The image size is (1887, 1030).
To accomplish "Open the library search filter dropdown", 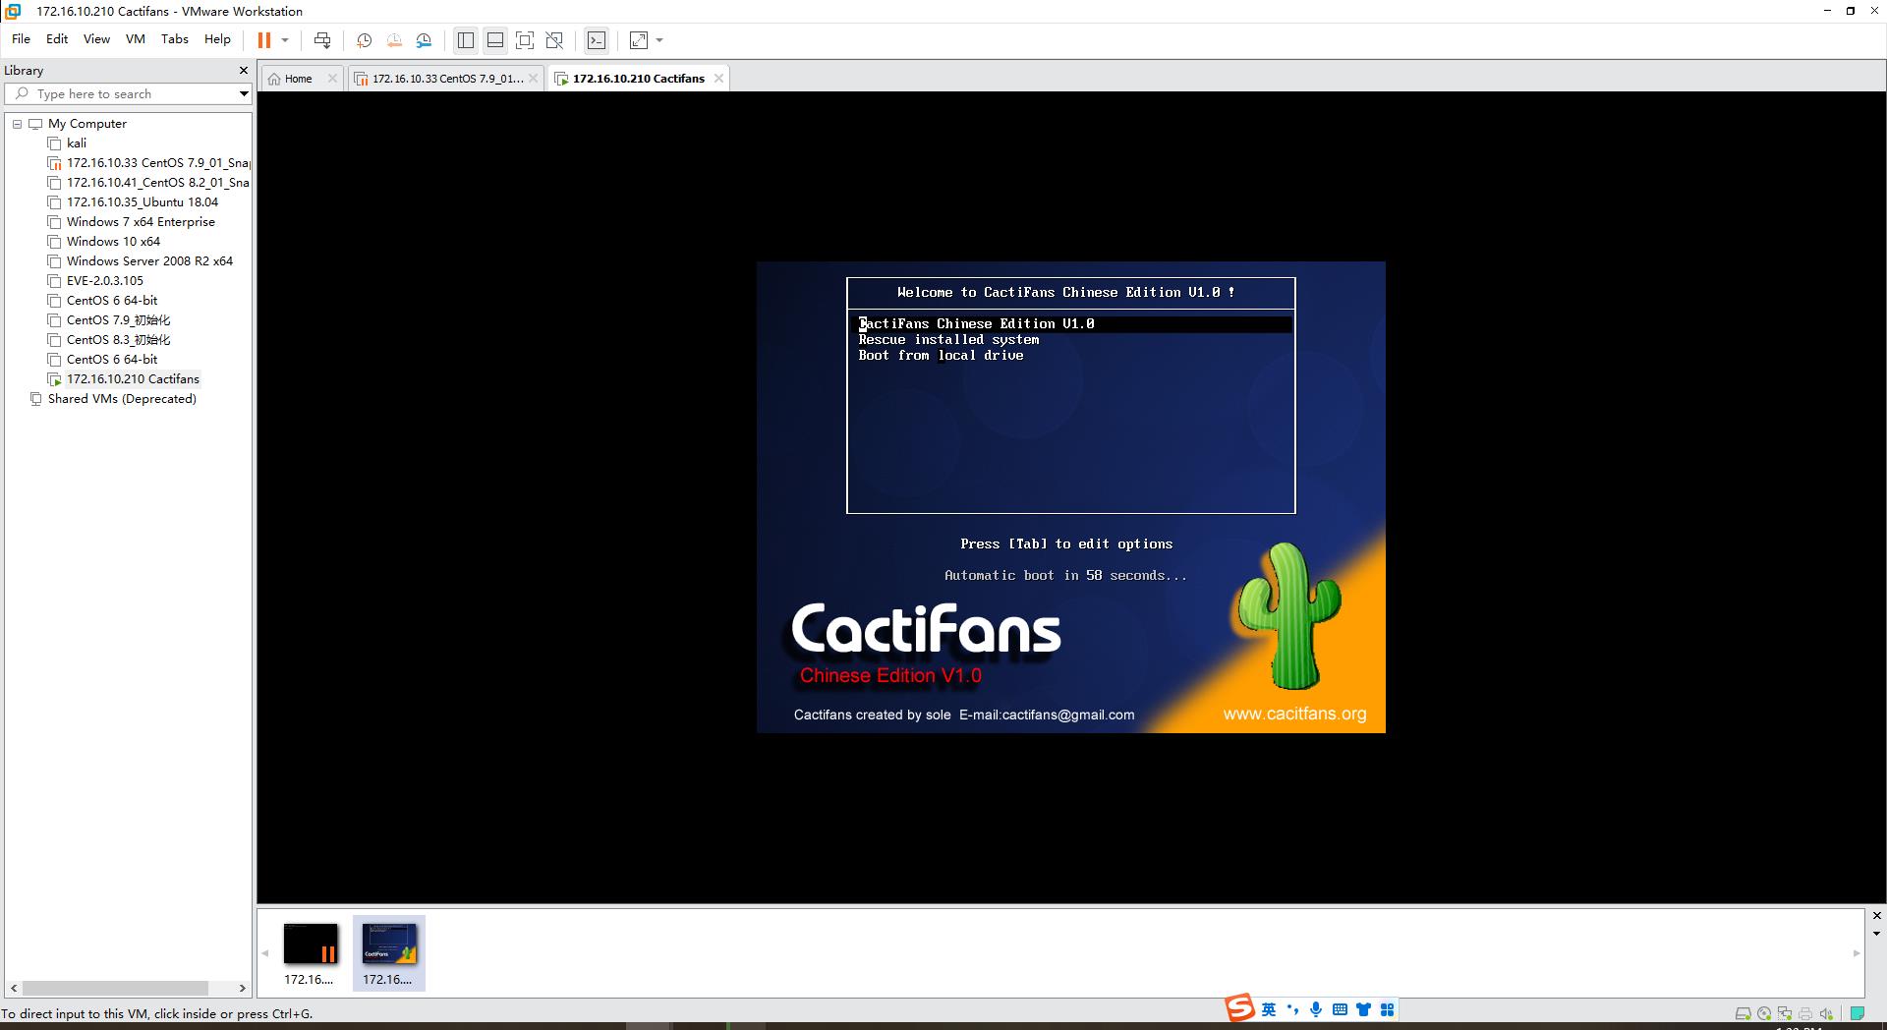I will [x=244, y=94].
